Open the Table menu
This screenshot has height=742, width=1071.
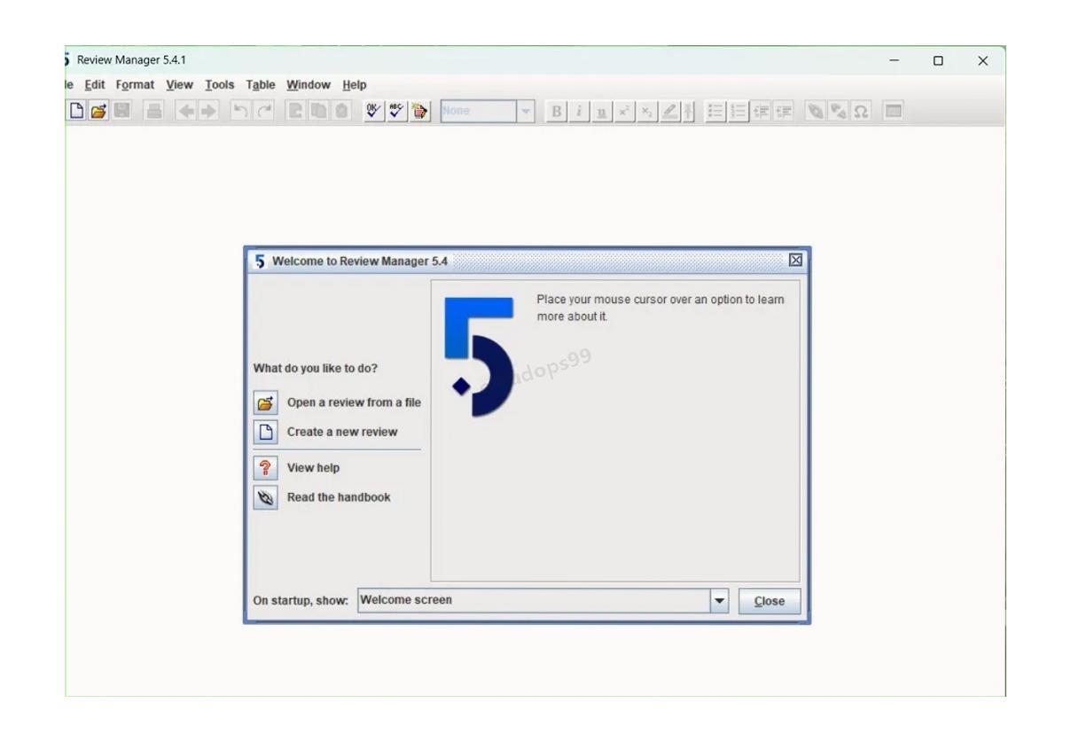(261, 85)
